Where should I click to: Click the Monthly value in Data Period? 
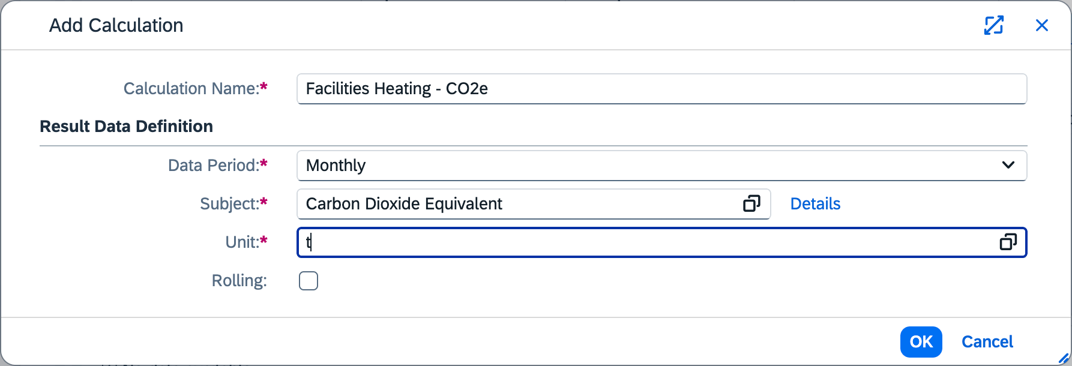(x=336, y=166)
